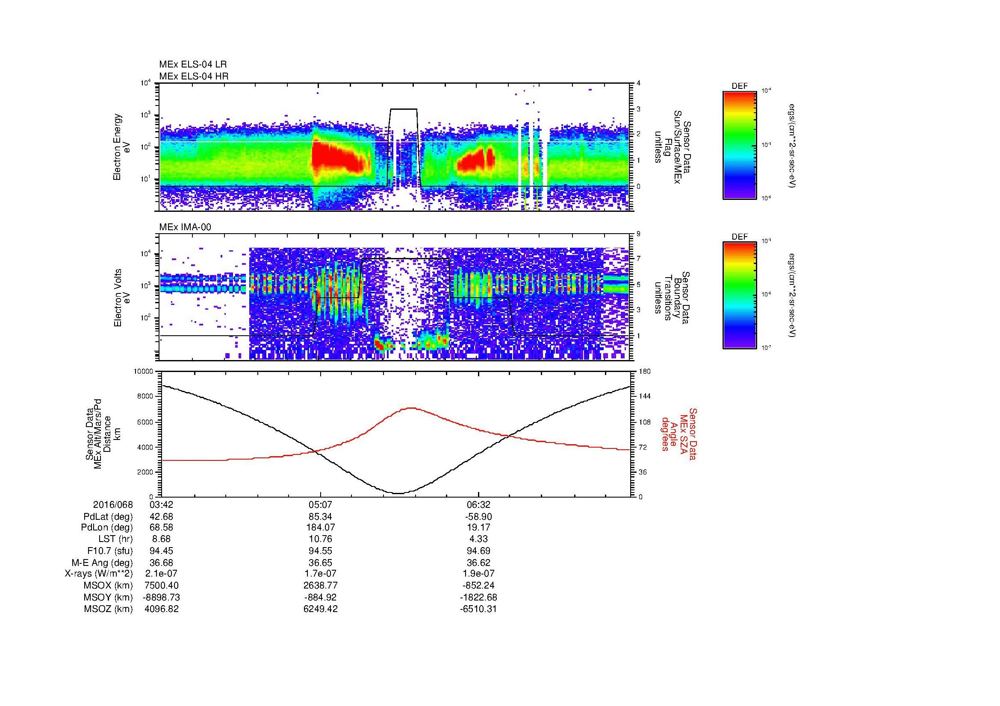The width and height of the screenshot is (1000, 706).
Task: Click the 'MSOY (km)' row label
Action: tap(109, 597)
